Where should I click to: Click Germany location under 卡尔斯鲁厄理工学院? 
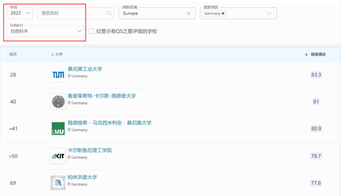pos(77,157)
